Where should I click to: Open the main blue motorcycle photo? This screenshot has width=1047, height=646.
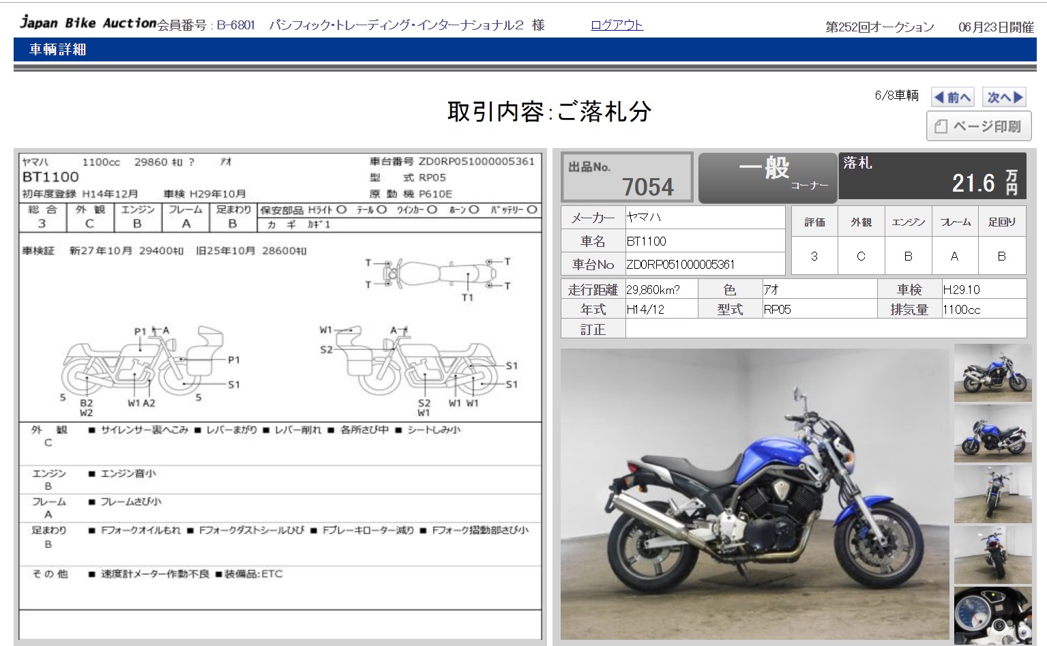tap(754, 494)
